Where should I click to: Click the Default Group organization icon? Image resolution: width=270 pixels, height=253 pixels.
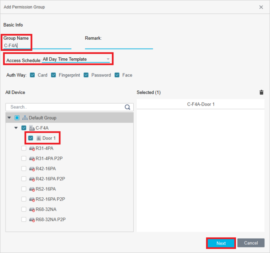(25, 118)
